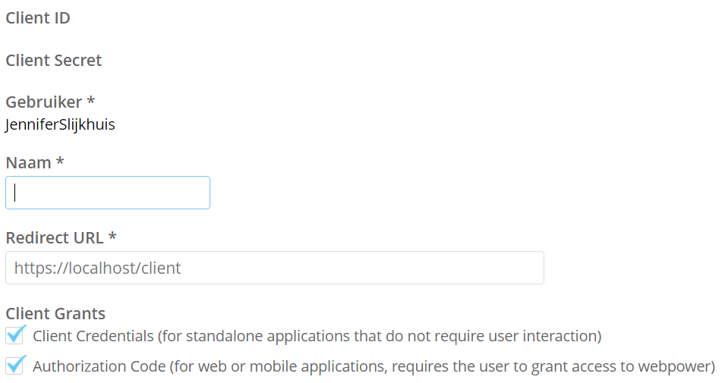Select the JenniferSlijkhuis username text
The width and height of the screenshot is (722, 383).
(x=60, y=124)
